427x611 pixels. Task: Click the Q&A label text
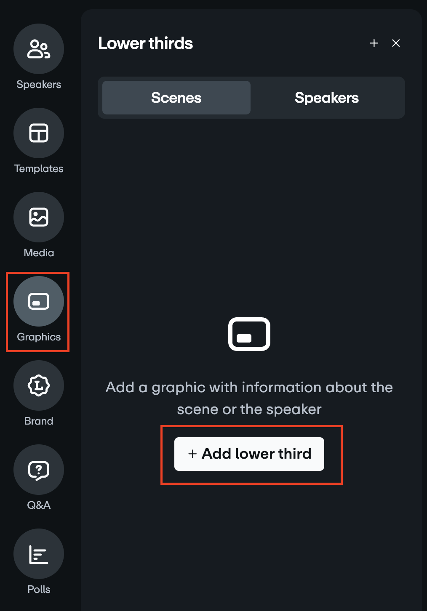(38, 505)
